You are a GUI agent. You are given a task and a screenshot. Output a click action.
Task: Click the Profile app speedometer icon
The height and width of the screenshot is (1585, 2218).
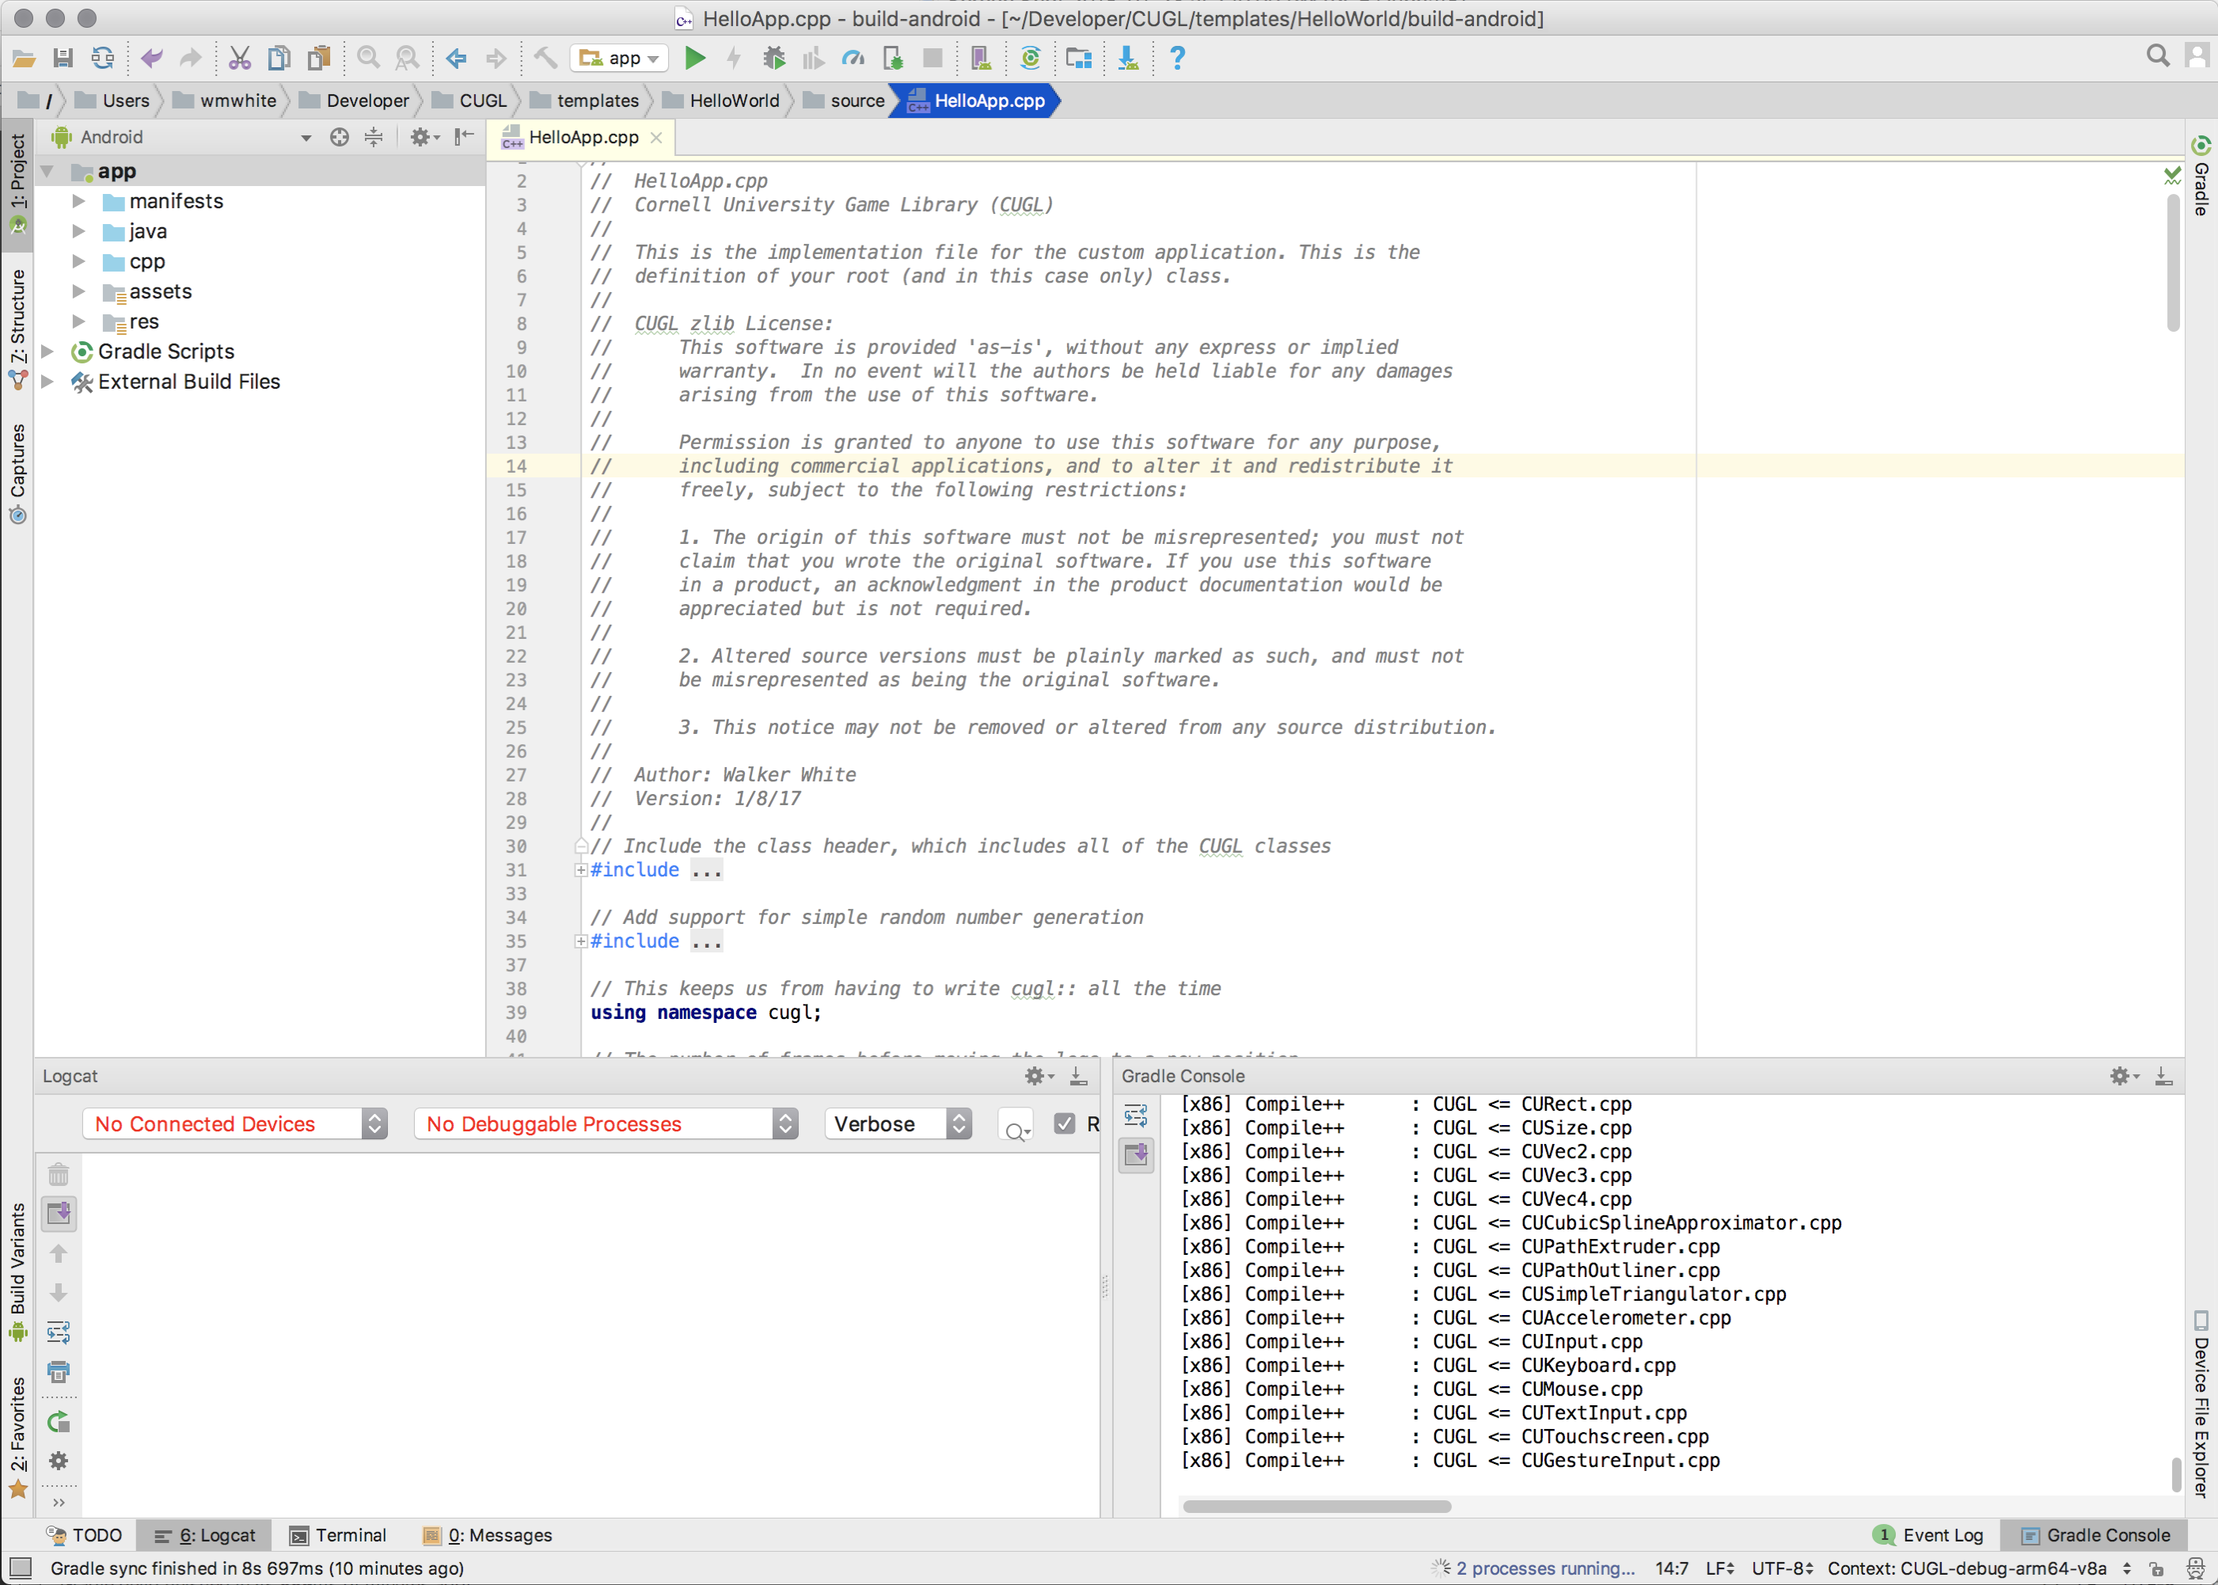[854, 59]
